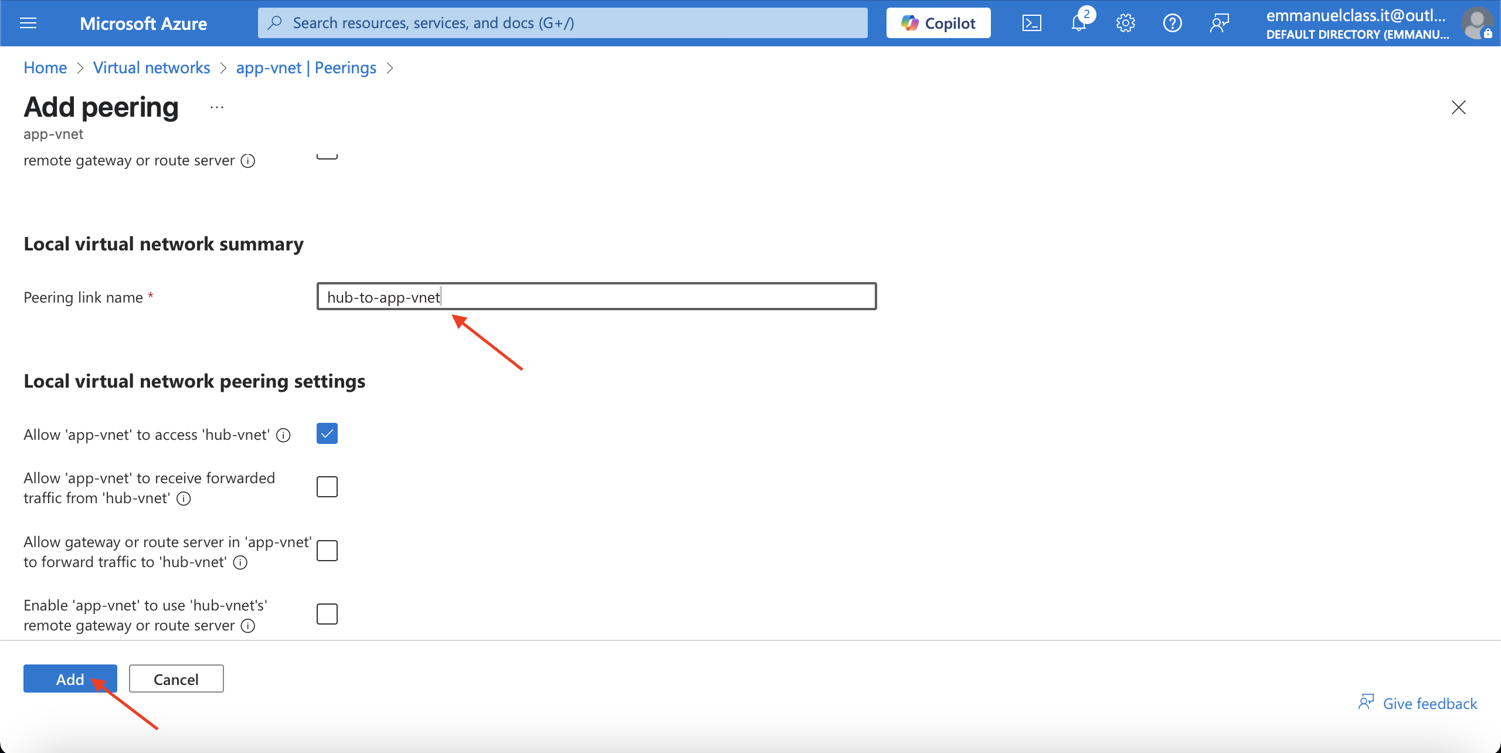Click the Add button
Viewport: 1501px width, 753px height.
tap(70, 679)
